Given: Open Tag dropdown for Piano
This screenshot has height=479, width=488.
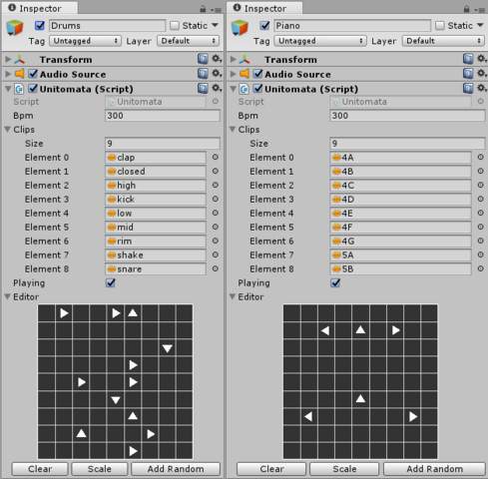Looking at the screenshot, I should tap(320, 41).
